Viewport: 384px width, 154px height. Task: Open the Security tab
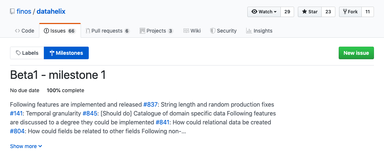223,31
